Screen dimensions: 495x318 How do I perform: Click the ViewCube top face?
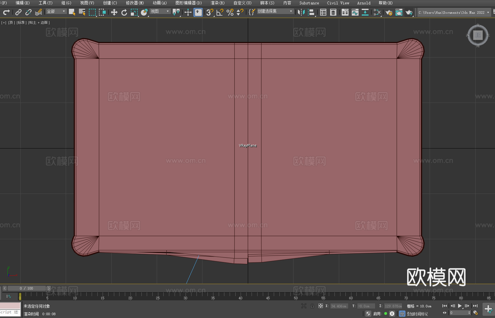pyautogui.click(x=478, y=35)
